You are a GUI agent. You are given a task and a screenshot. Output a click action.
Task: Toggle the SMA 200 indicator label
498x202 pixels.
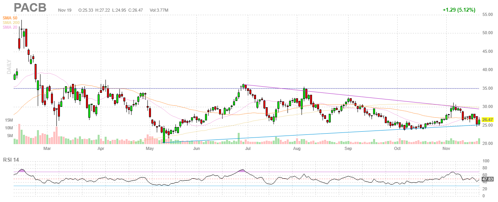click(11, 23)
